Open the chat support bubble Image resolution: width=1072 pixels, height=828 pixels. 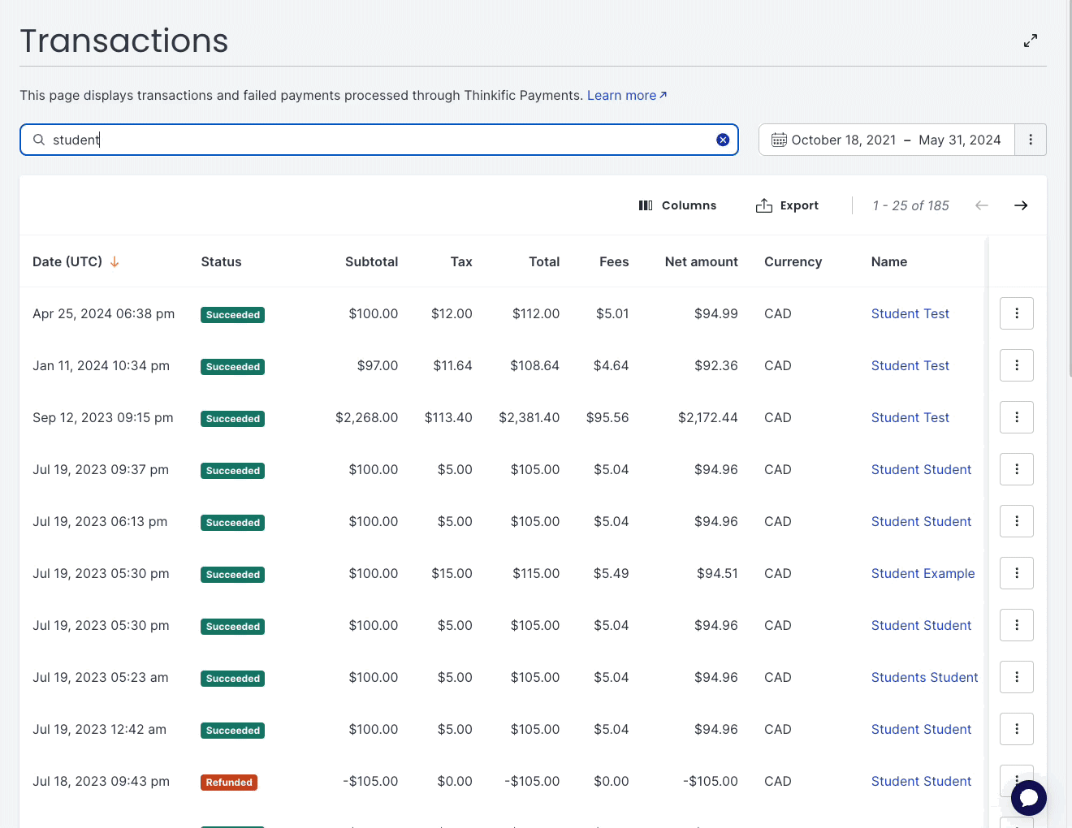pos(1028,797)
